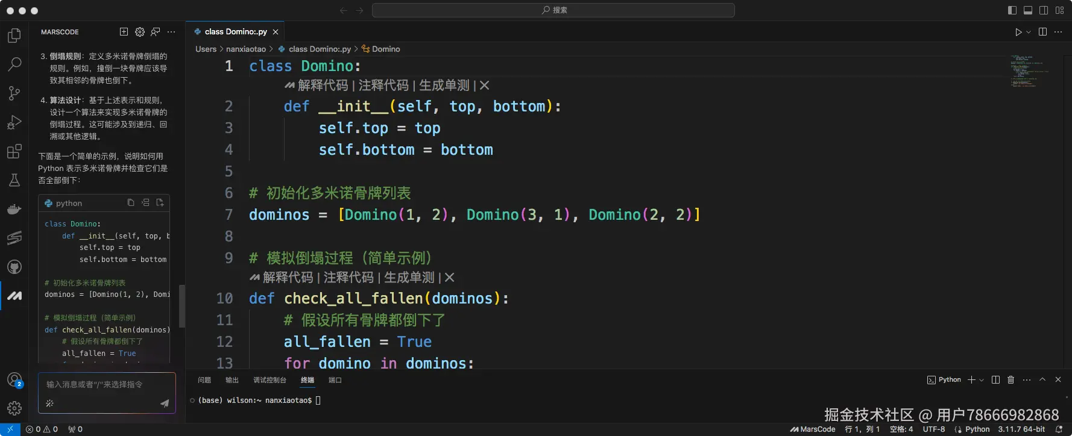Split the terminal
This screenshot has height=436, width=1072.
click(995, 380)
